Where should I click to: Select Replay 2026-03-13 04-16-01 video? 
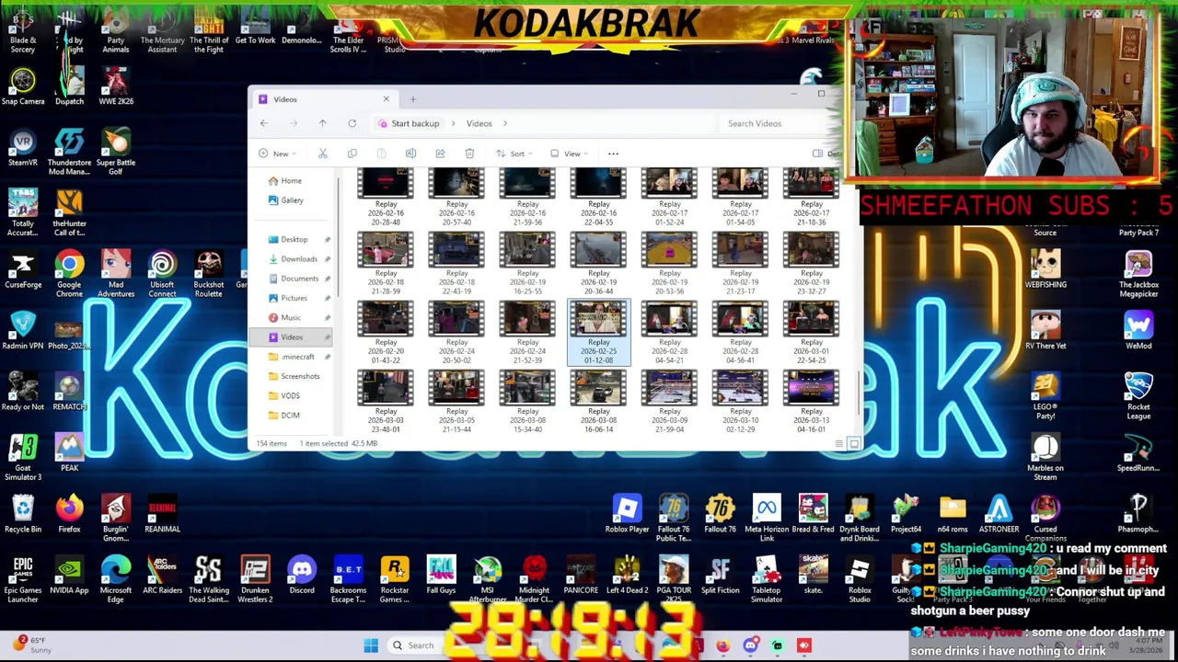click(x=811, y=402)
